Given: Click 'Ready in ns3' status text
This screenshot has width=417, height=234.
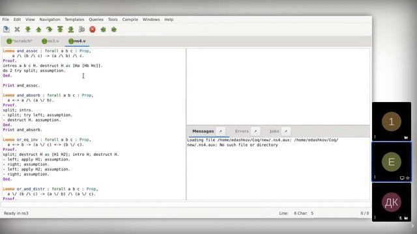Looking at the screenshot, I should point(16,213).
